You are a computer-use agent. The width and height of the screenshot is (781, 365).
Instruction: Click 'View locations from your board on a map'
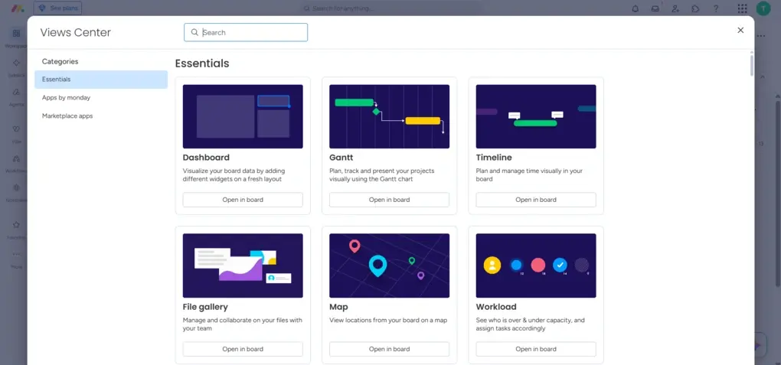click(388, 320)
